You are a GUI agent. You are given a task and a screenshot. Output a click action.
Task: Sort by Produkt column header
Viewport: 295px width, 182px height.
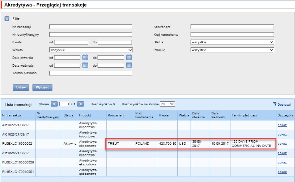(x=85, y=115)
